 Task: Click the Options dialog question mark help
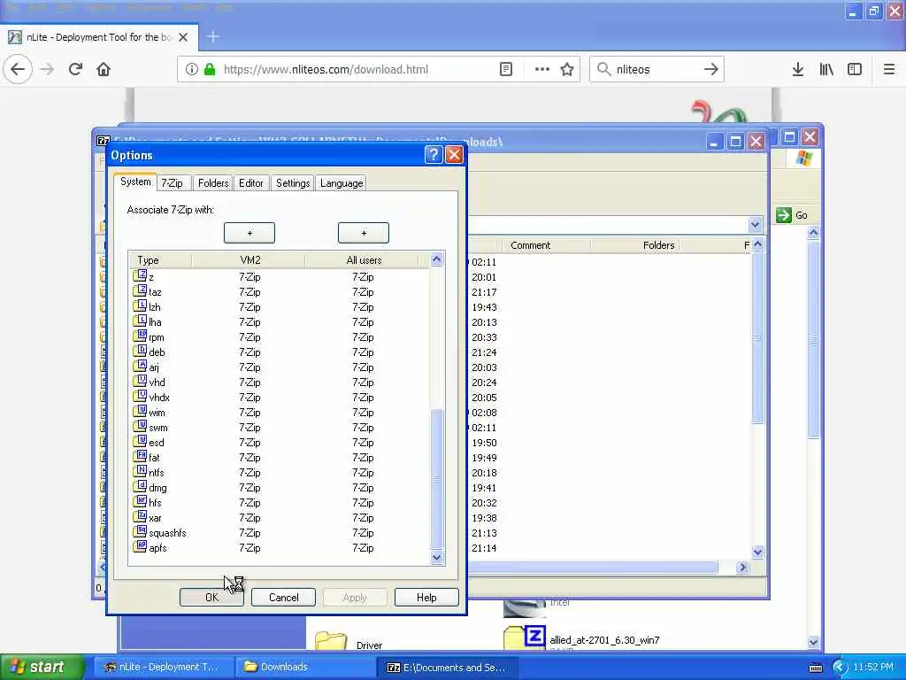(x=434, y=154)
